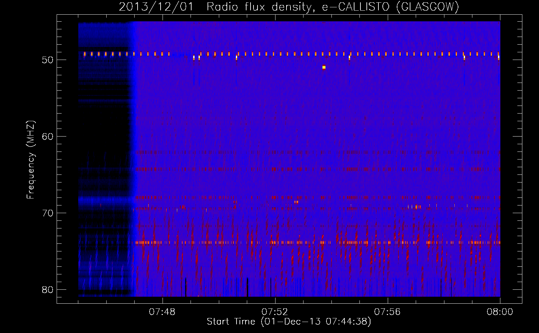The image size is (539, 333).
Task: Select the Frequency (MHZ) axis label
Action: click(31, 160)
